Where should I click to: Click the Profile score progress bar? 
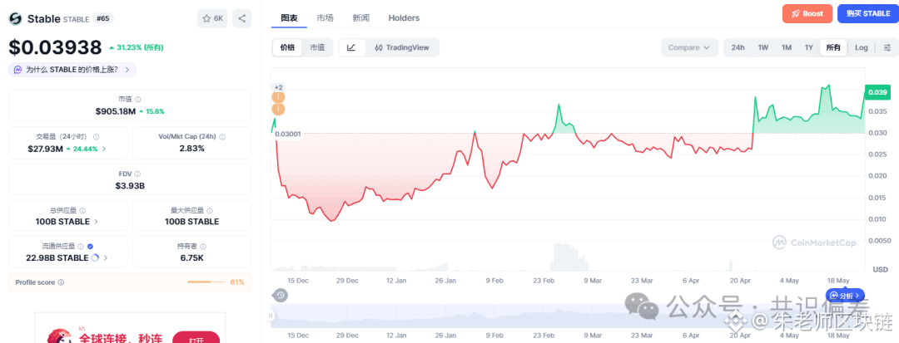click(x=206, y=282)
